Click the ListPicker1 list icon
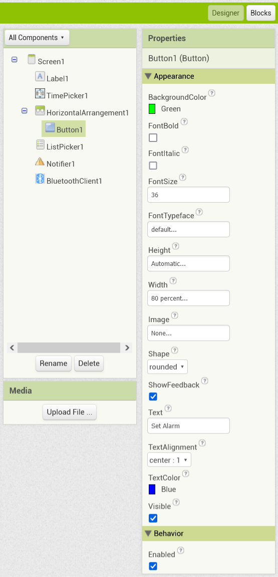Image resolution: width=278 pixels, height=577 pixels. coord(40,145)
